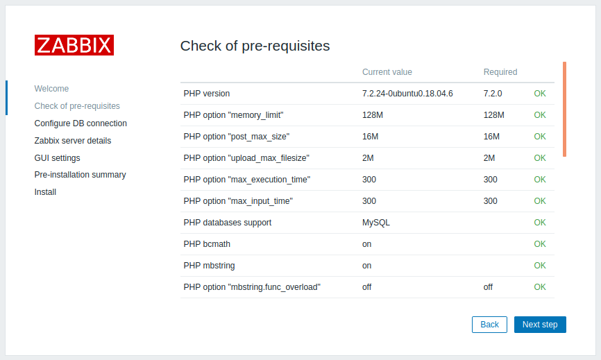
Task: Click the OK status for PHP version
Action: 540,94
